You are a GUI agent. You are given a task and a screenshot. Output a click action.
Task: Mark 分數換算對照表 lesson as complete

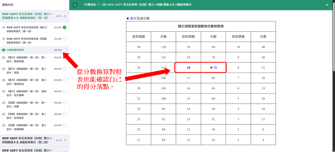tap(64, 50)
